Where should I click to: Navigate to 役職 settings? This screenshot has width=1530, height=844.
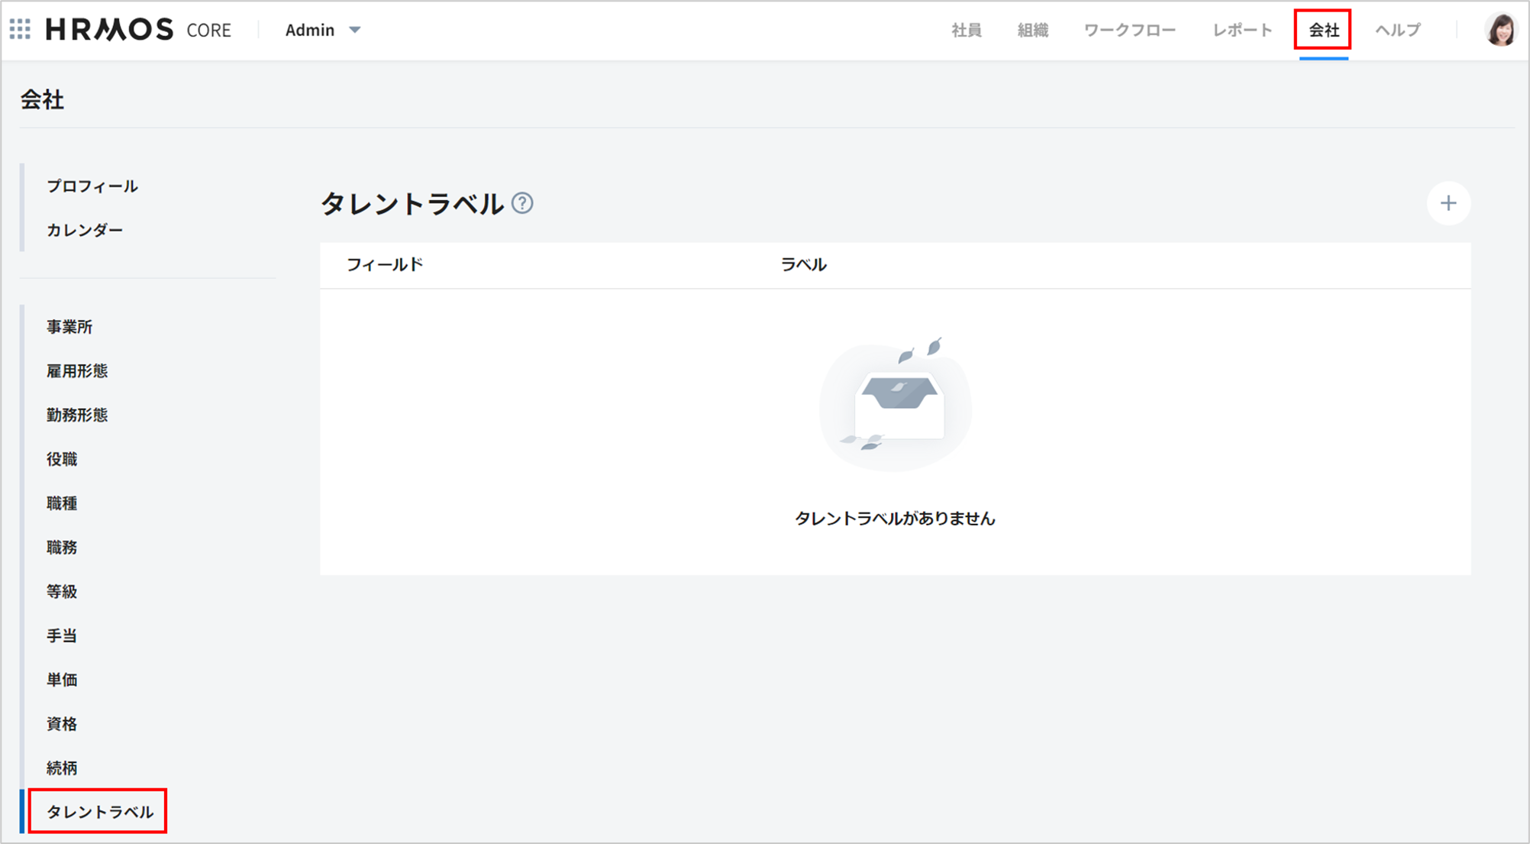[x=62, y=459]
